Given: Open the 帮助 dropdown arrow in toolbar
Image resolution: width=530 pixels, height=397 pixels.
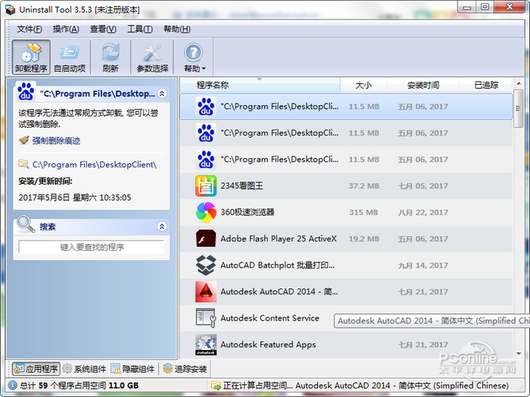Looking at the screenshot, I should tap(204, 69).
